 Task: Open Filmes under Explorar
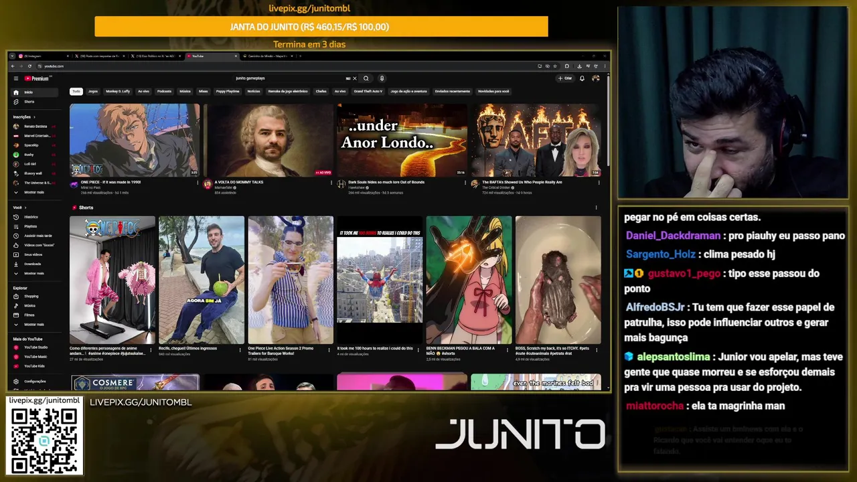click(35, 315)
